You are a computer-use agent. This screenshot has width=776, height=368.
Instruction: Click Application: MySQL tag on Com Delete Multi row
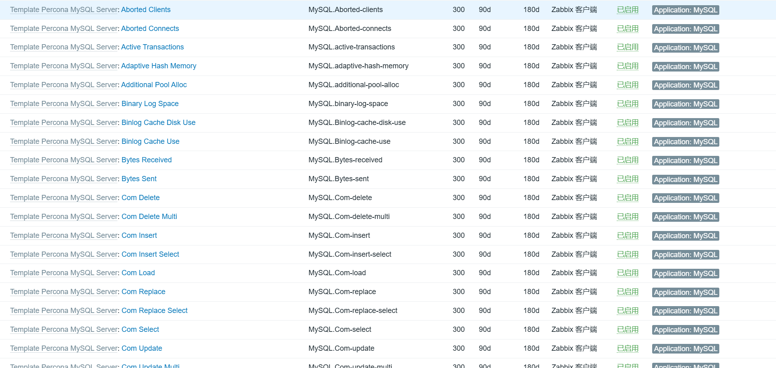[x=686, y=217]
